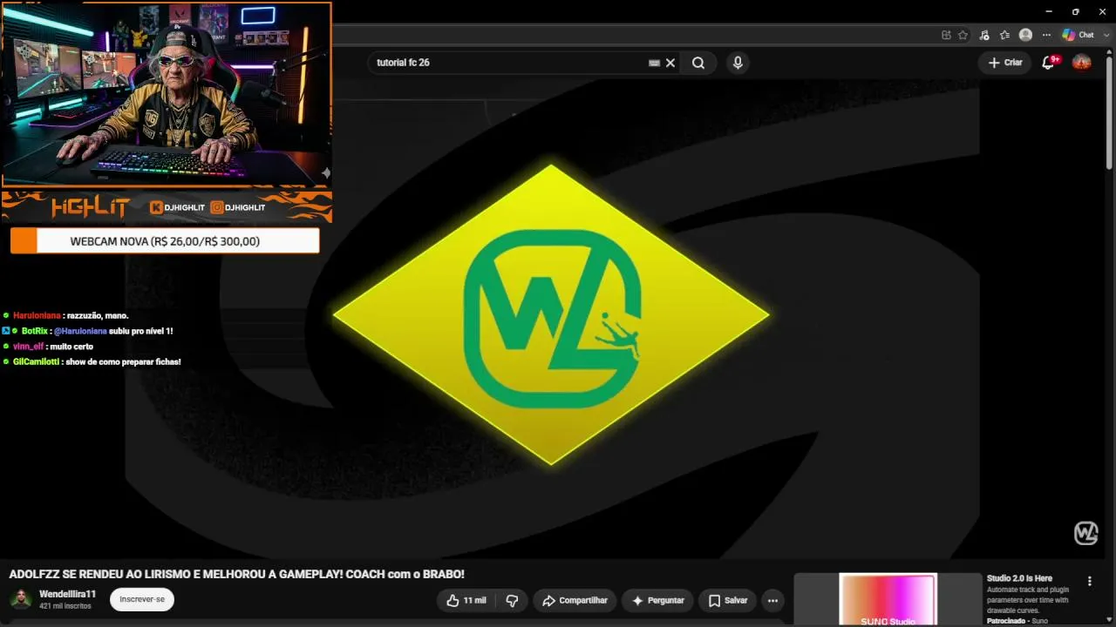Click the video title text 'ADOLFZZ SE RENDEU AO LIRISMO'
1116x627 pixels.
pyautogui.click(x=236, y=574)
